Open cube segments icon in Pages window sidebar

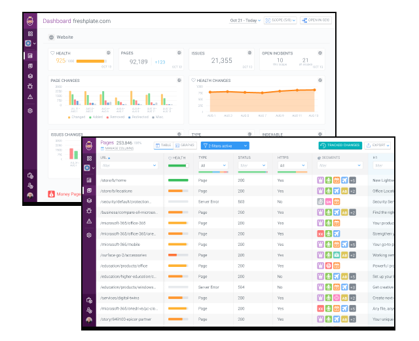(89, 201)
